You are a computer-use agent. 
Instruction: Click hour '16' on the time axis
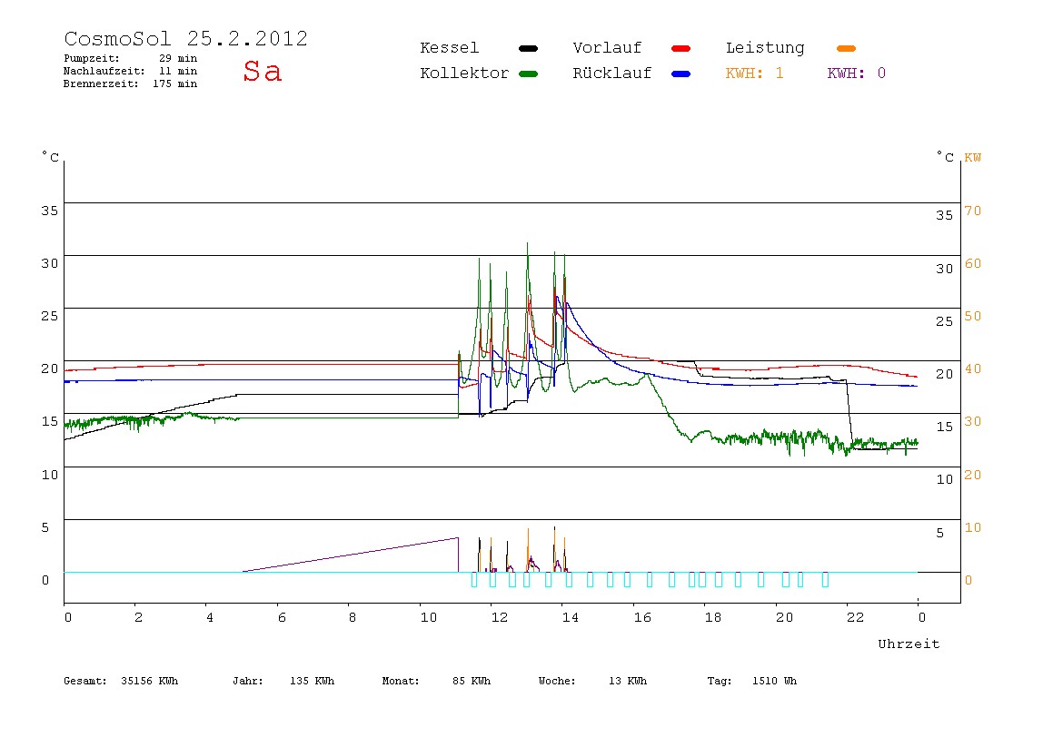(641, 617)
